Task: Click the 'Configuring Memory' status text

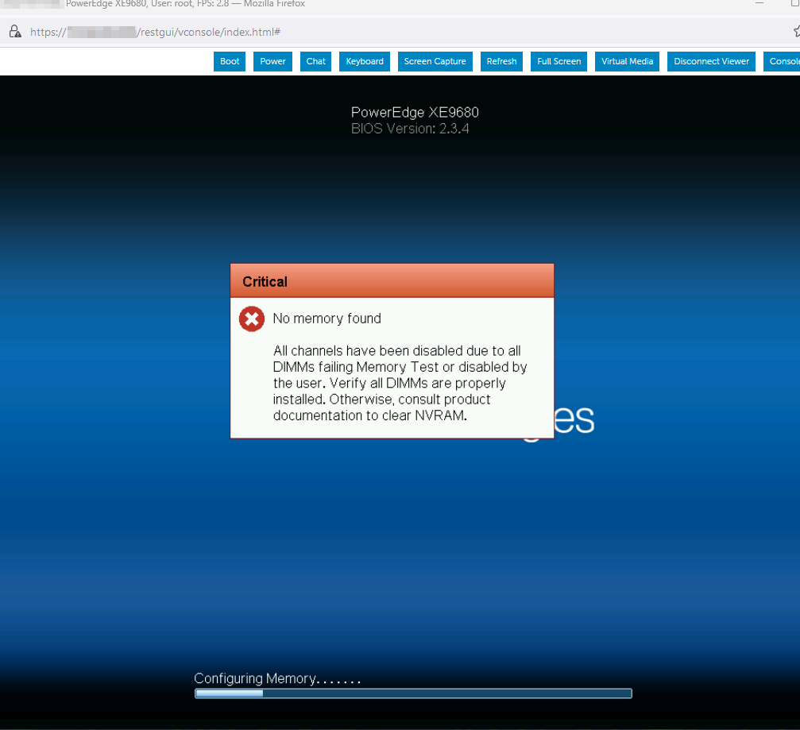Action: coord(277,678)
